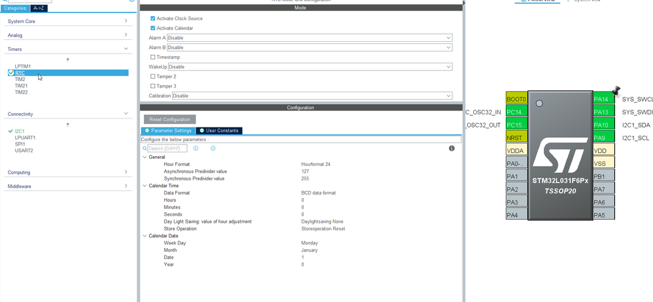Image resolution: width=653 pixels, height=302 pixels.
Task: Select I2C1 in Connectivity list
Action: [x=20, y=131]
